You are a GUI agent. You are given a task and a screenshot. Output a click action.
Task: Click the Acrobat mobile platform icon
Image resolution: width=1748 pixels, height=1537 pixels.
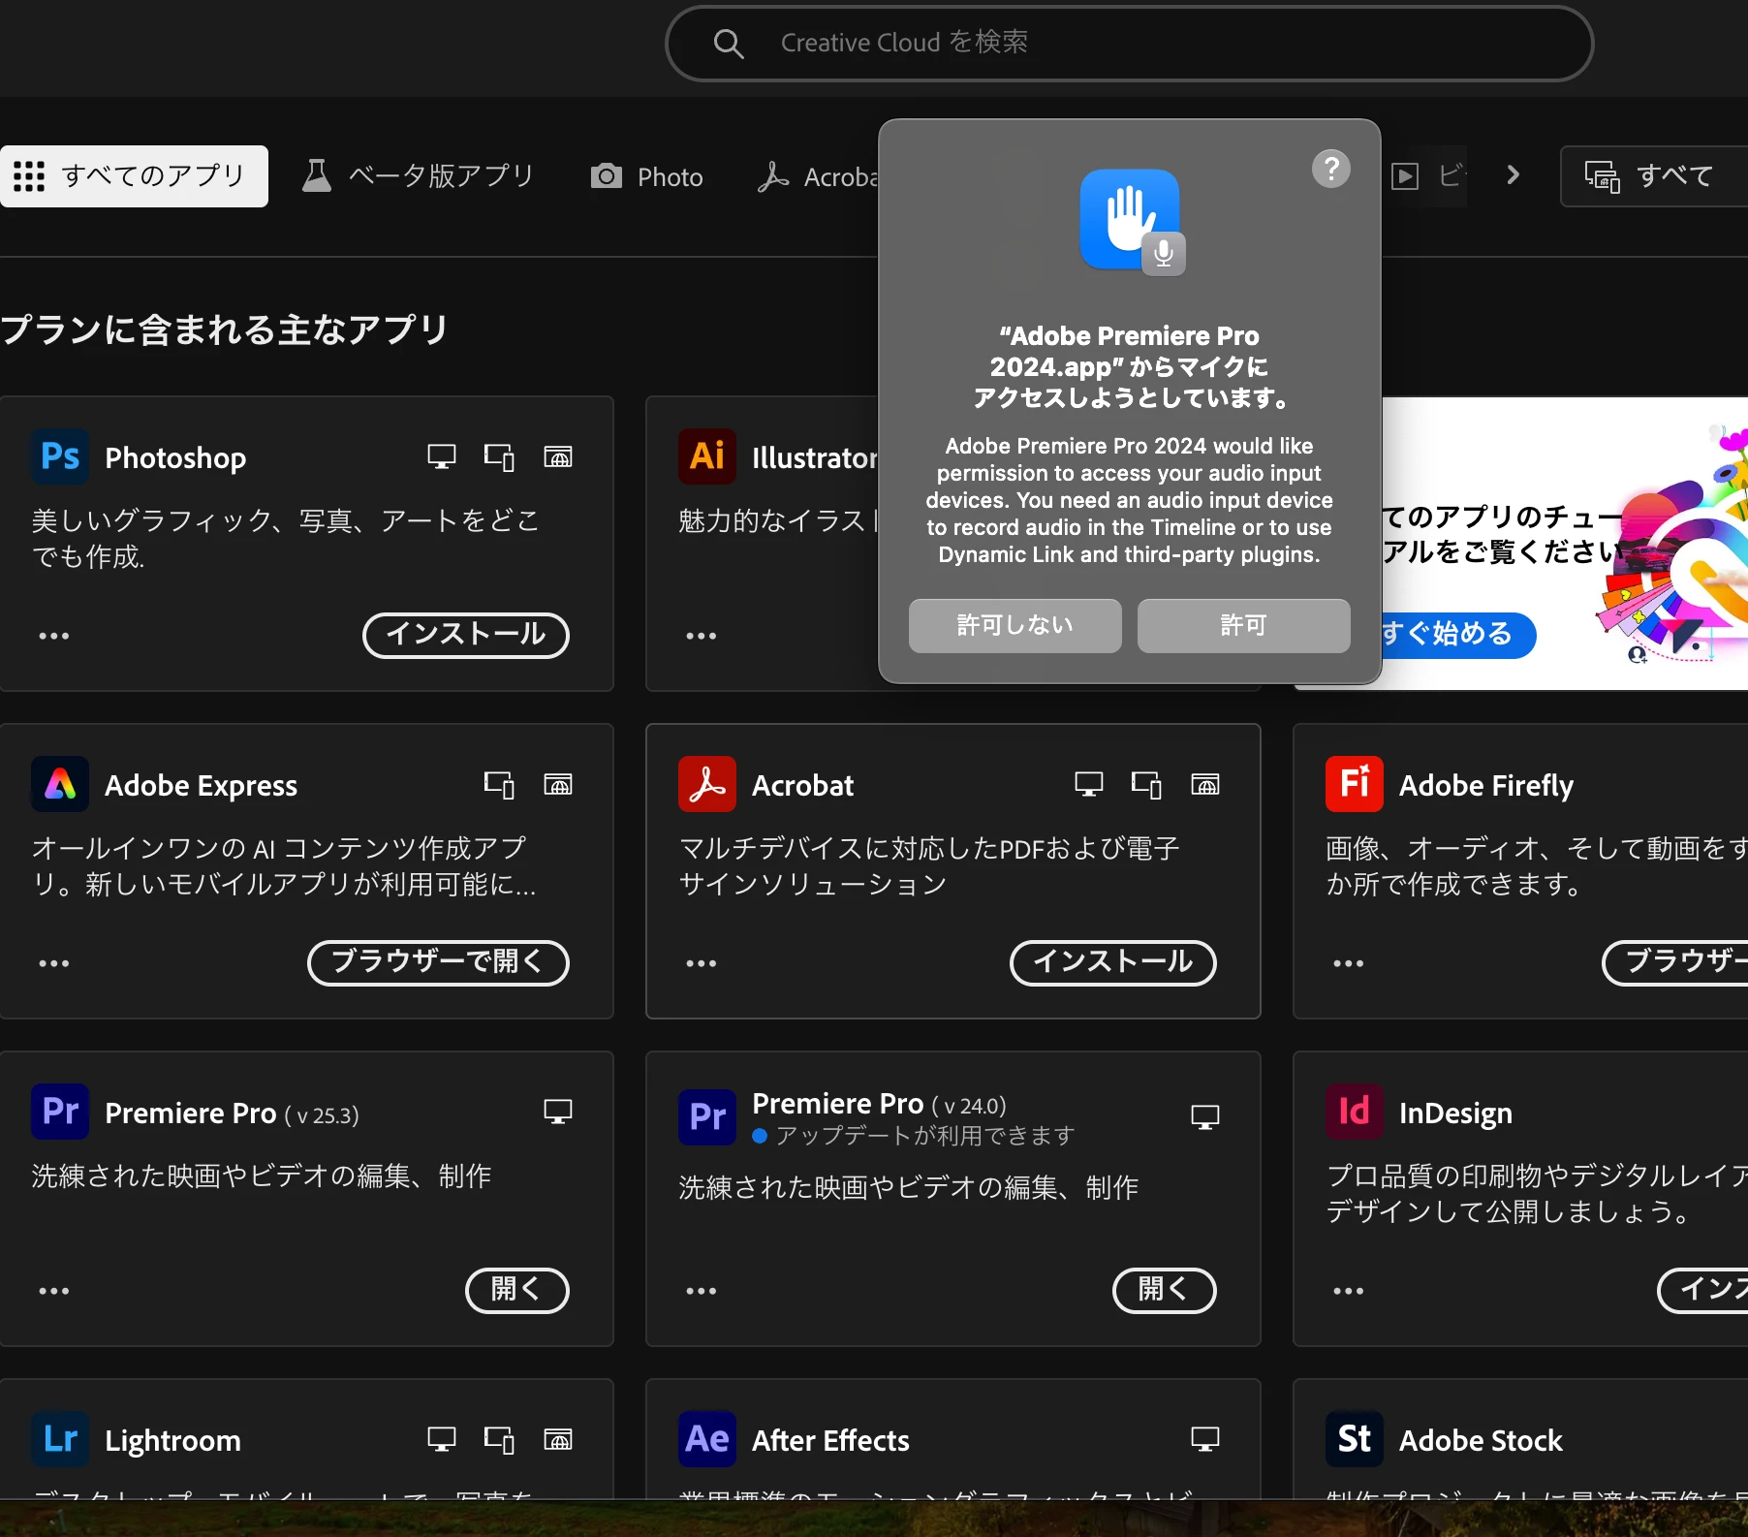pyautogui.click(x=1146, y=784)
